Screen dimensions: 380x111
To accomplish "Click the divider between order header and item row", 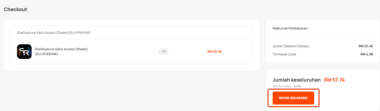I will coord(132,39).
